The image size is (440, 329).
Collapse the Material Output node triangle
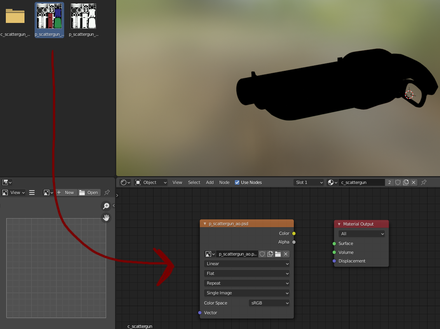[x=339, y=224]
